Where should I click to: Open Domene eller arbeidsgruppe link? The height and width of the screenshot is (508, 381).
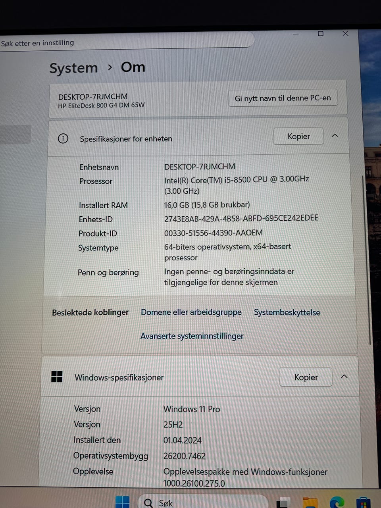[x=191, y=312]
